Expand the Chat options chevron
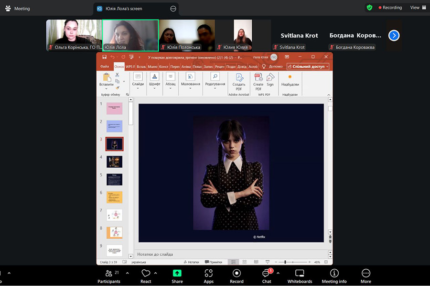430x286 pixels. (x=278, y=273)
